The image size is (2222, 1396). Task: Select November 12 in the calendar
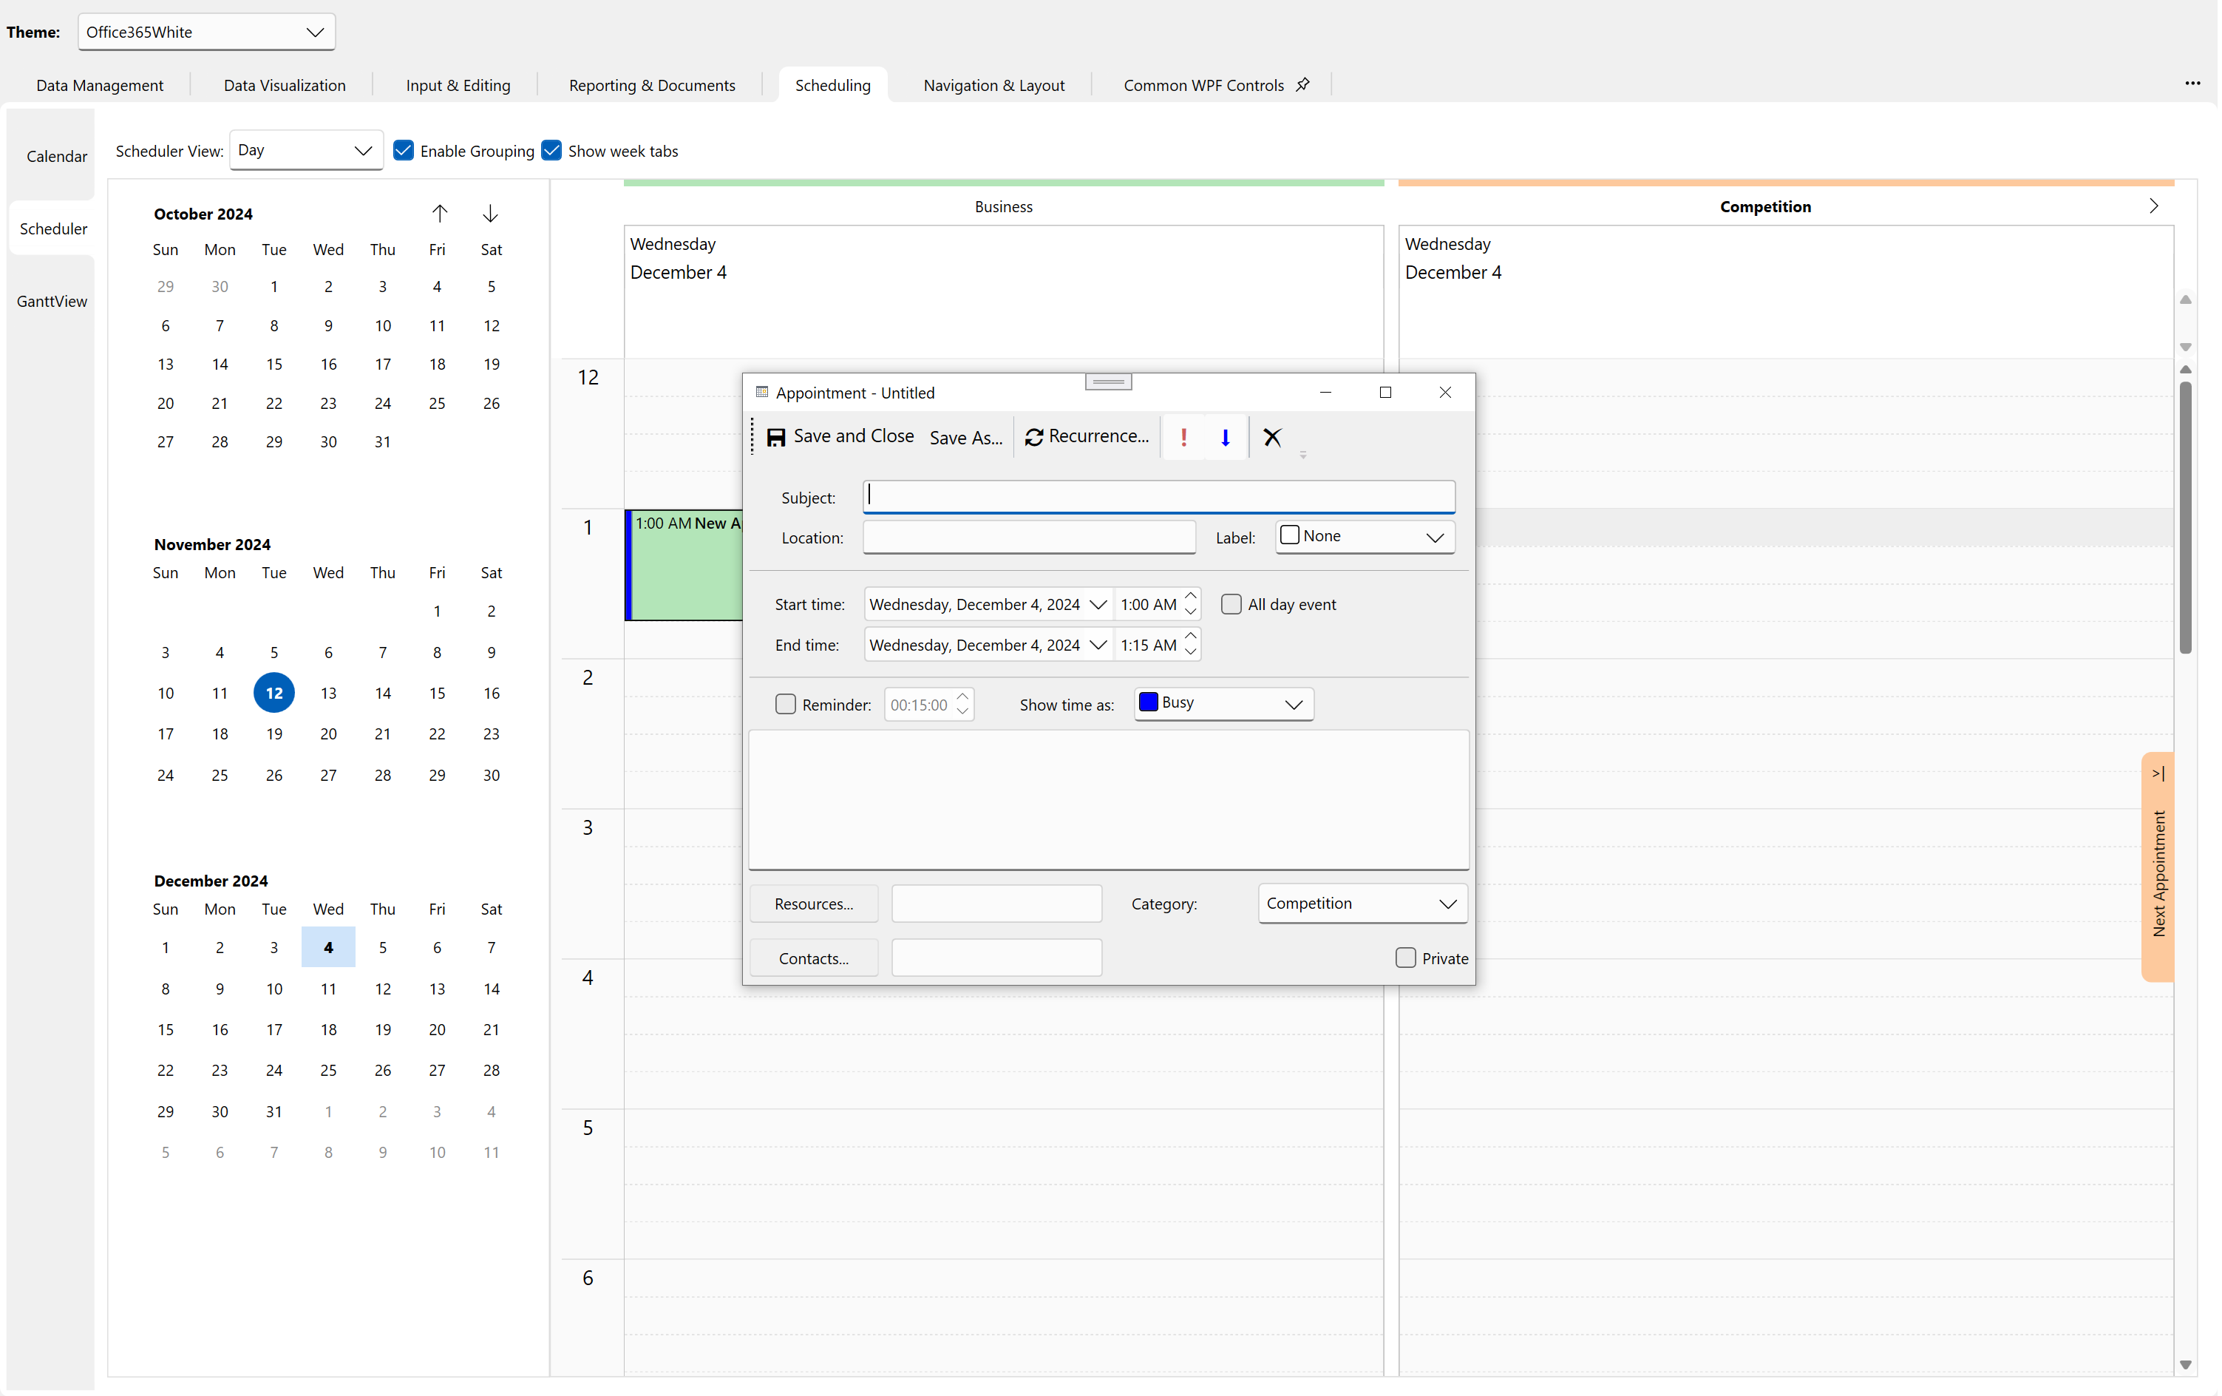(274, 693)
